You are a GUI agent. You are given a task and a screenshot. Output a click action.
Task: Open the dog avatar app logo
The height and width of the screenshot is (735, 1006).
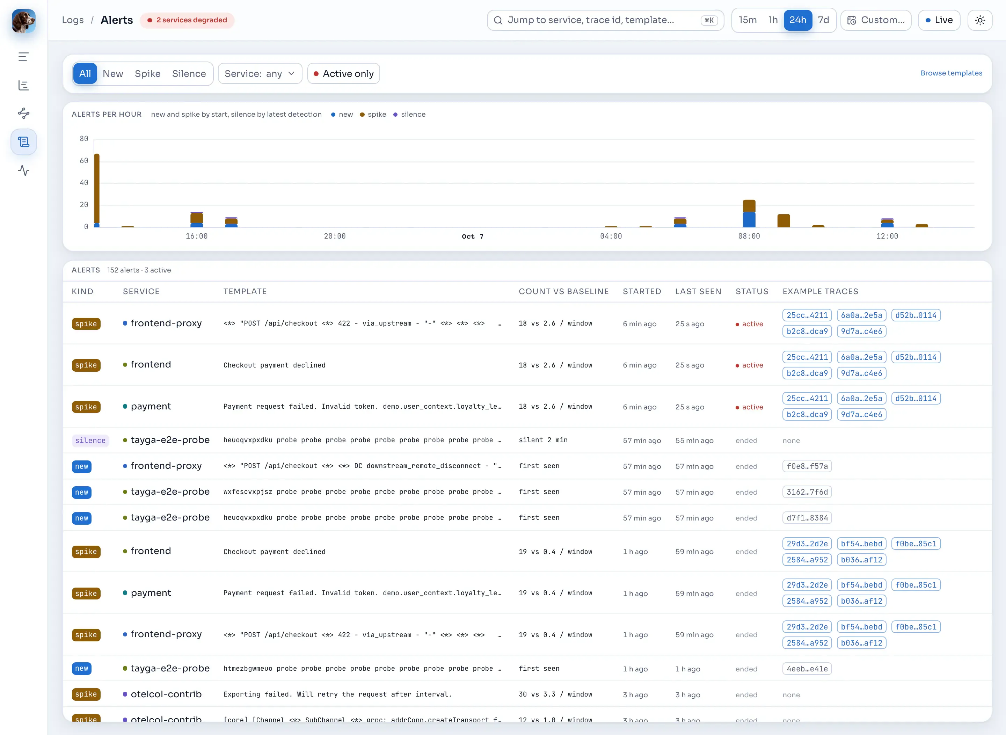pyautogui.click(x=24, y=21)
